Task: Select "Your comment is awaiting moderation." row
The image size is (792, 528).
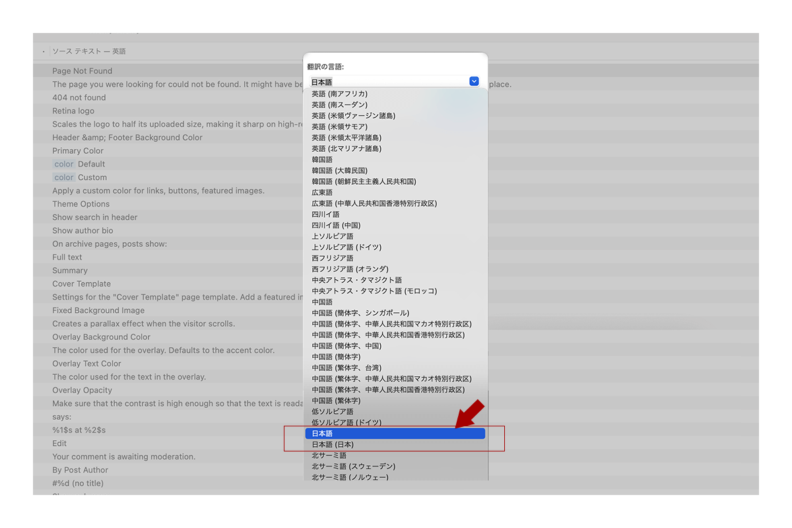Action: (x=124, y=457)
